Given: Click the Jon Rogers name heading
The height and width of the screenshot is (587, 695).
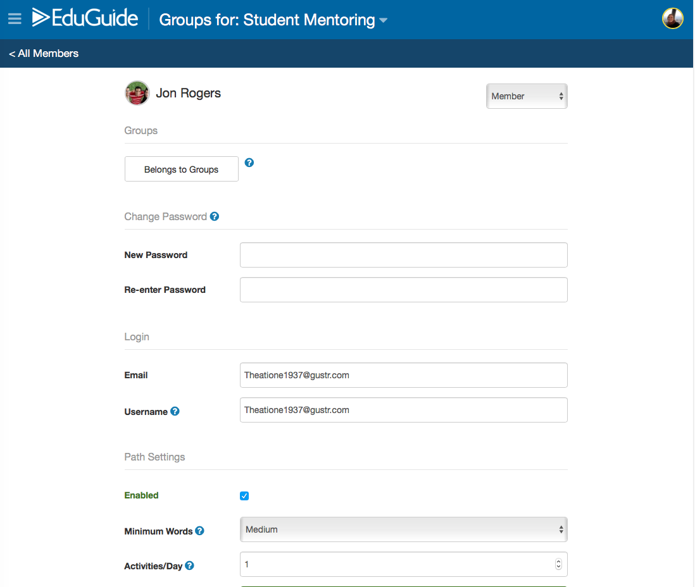Looking at the screenshot, I should [x=189, y=93].
